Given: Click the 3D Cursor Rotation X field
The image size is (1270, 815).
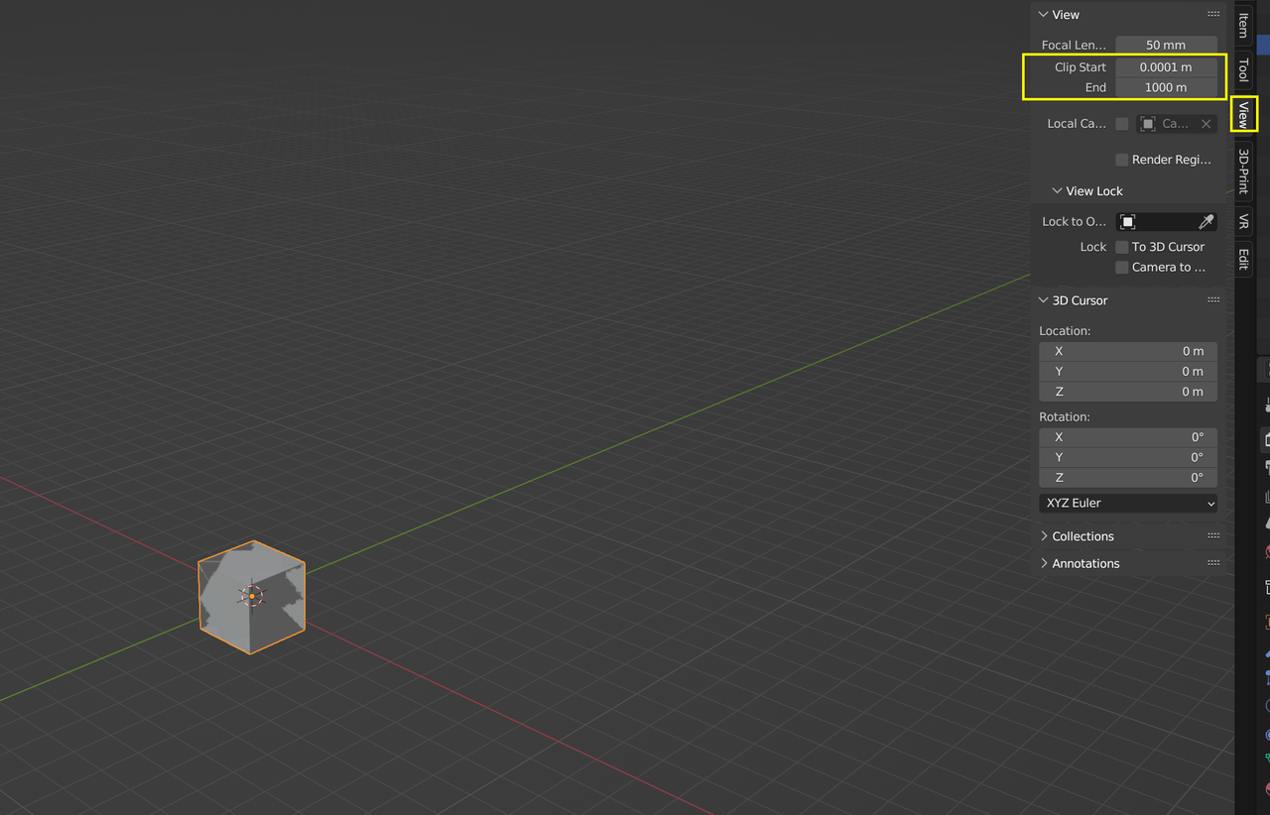Looking at the screenshot, I should click(x=1128, y=437).
